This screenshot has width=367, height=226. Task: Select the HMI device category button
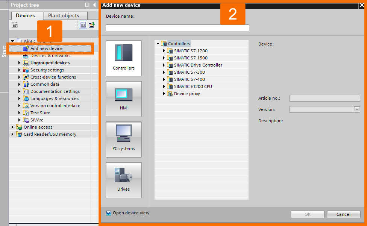click(x=124, y=99)
